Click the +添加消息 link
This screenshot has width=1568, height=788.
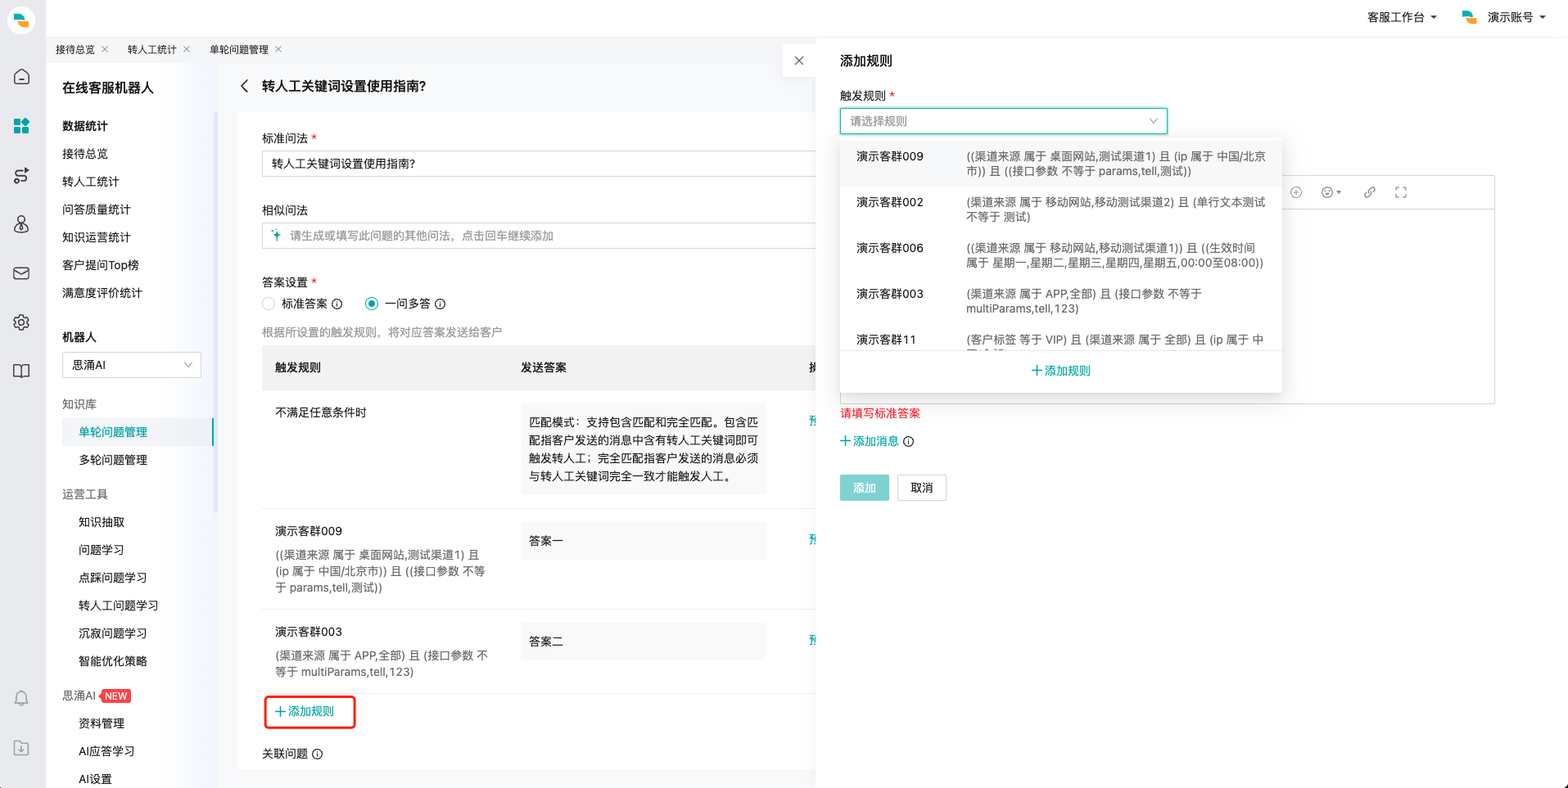[870, 441]
